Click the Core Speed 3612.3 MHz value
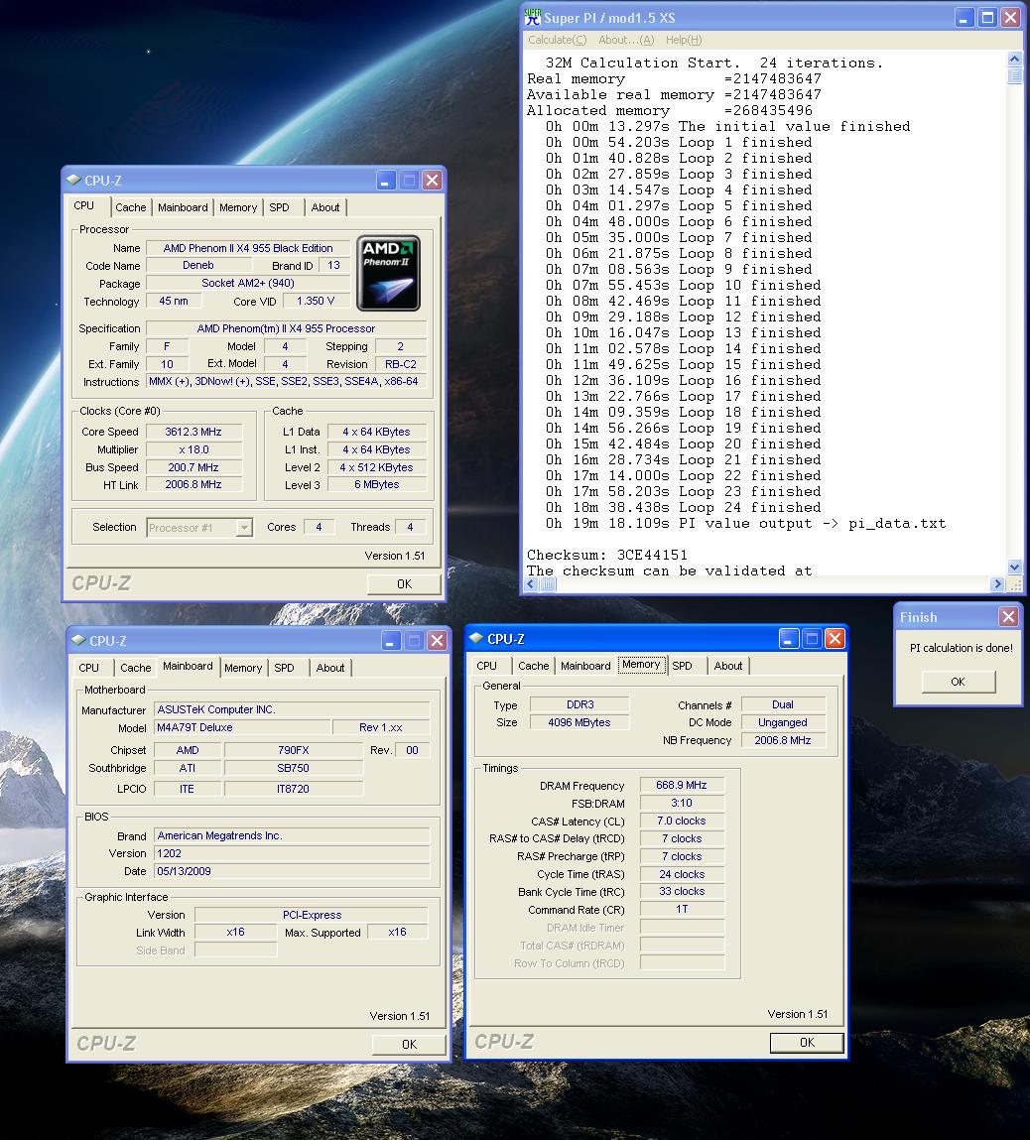 tap(193, 432)
